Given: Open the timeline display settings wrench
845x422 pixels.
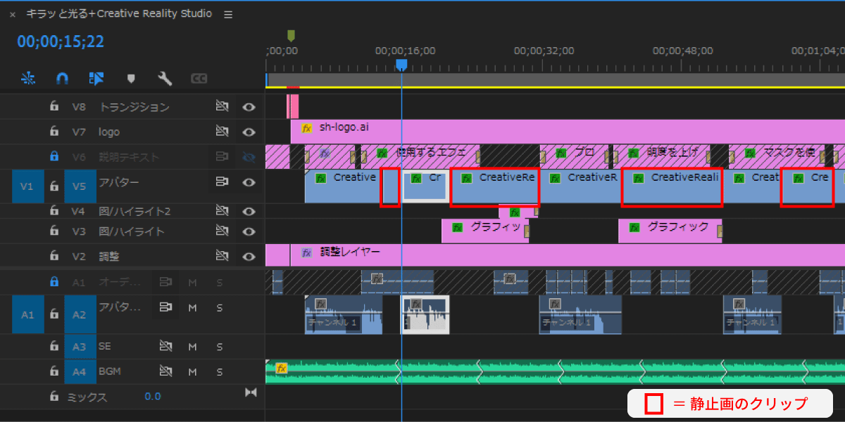Looking at the screenshot, I should pos(165,78).
